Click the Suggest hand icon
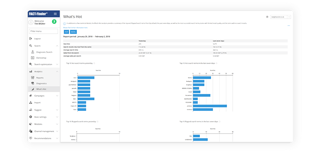This screenshot has width=321, height=153. (31, 110)
